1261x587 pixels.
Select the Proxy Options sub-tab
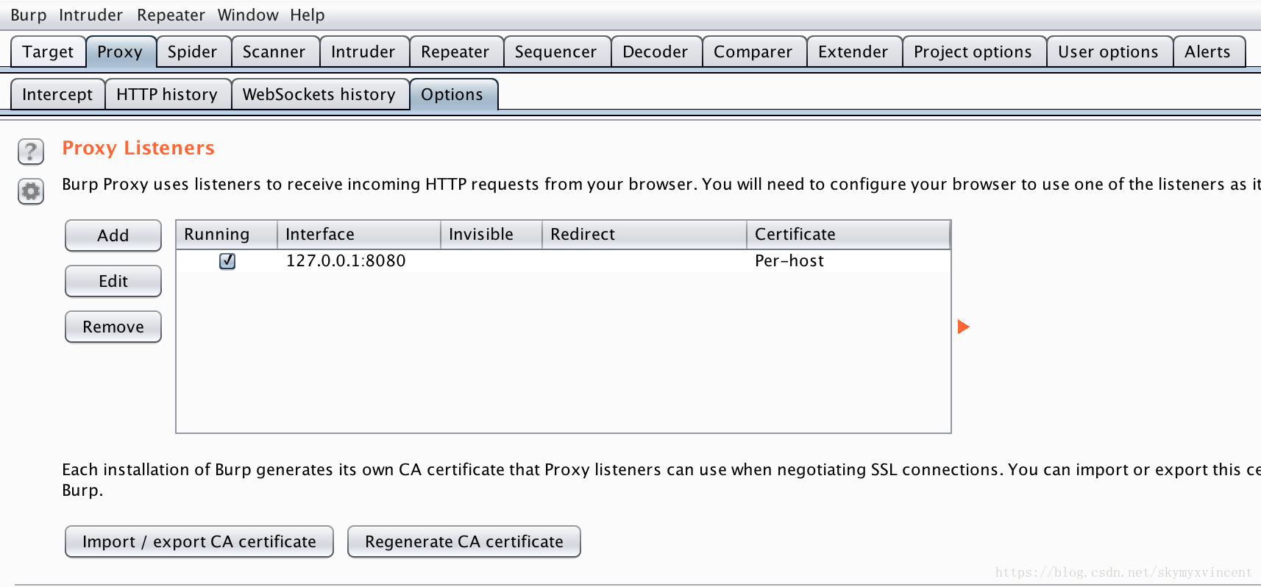(452, 94)
